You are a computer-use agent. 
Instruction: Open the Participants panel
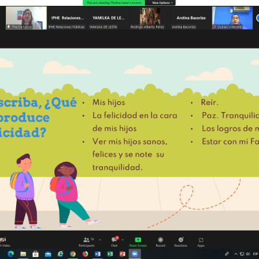point(87,242)
